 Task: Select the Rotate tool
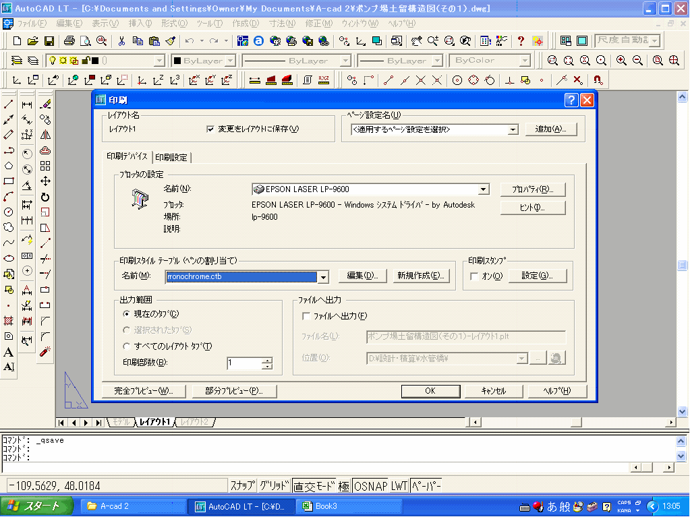click(x=45, y=197)
